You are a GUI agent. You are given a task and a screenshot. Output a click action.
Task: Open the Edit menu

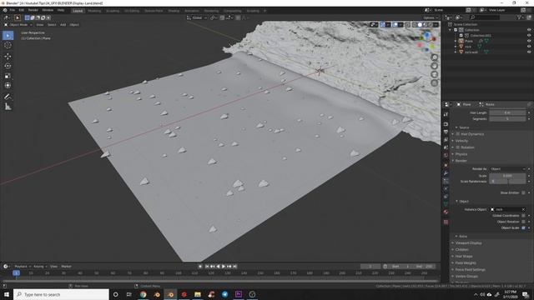(22, 10)
